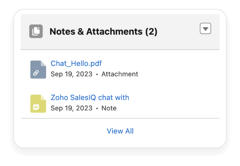The image size is (240, 166).
Task: Click the Note type label
Action: 109,108
